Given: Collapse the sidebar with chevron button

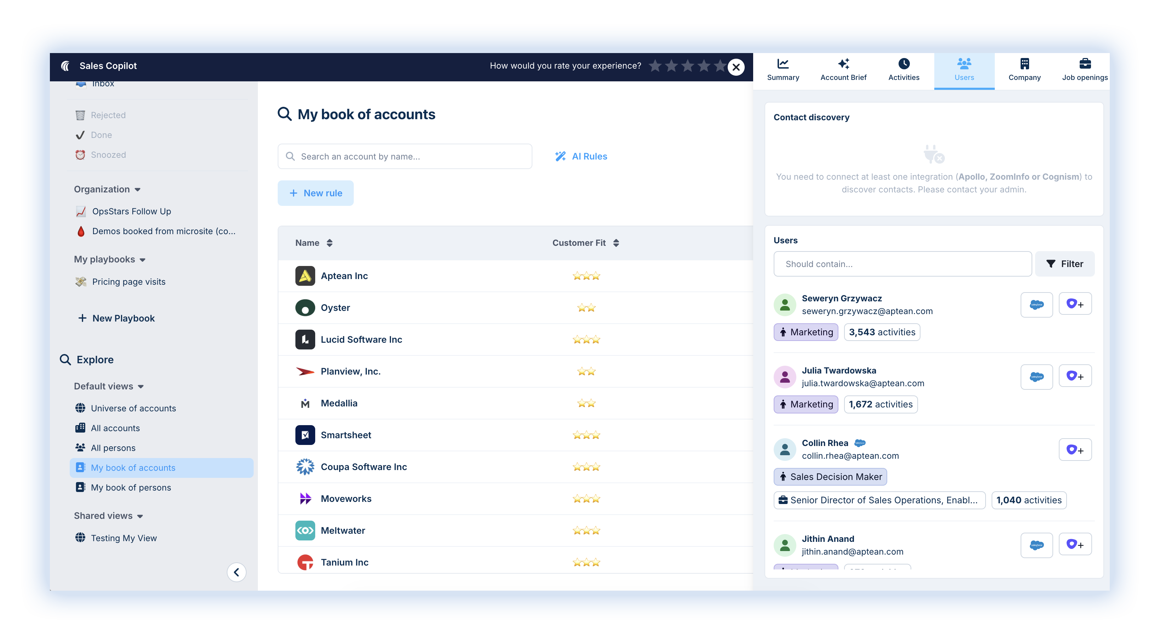Looking at the screenshot, I should click(236, 572).
